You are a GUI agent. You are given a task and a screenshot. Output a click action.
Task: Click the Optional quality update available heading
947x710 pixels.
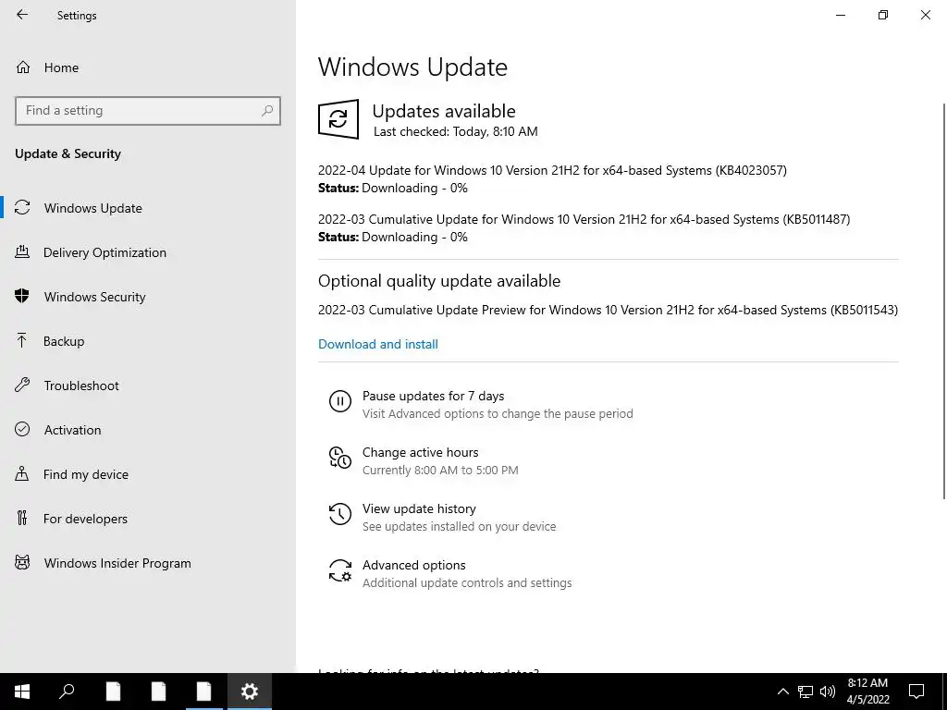point(439,281)
